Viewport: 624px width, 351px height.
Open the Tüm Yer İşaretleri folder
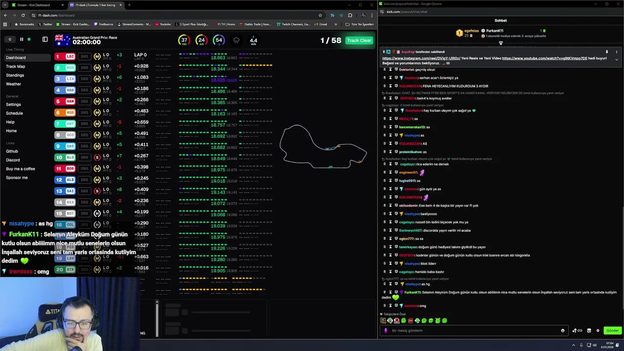(x=359, y=24)
